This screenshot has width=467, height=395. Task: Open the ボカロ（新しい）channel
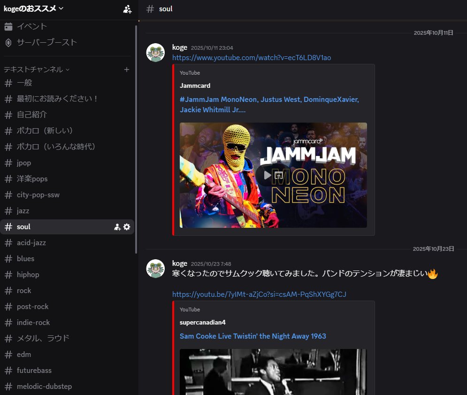pos(47,131)
